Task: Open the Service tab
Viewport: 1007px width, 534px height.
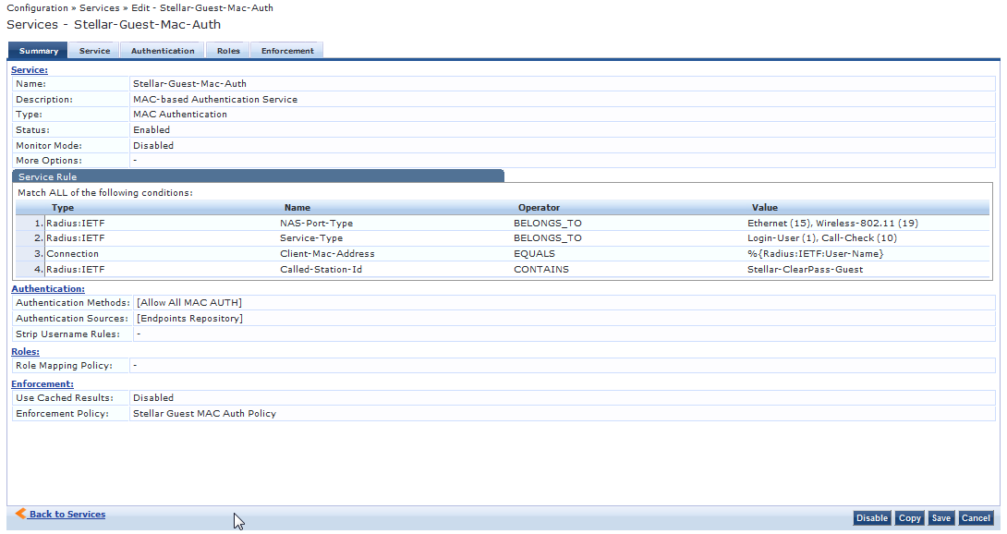Action: click(x=94, y=51)
